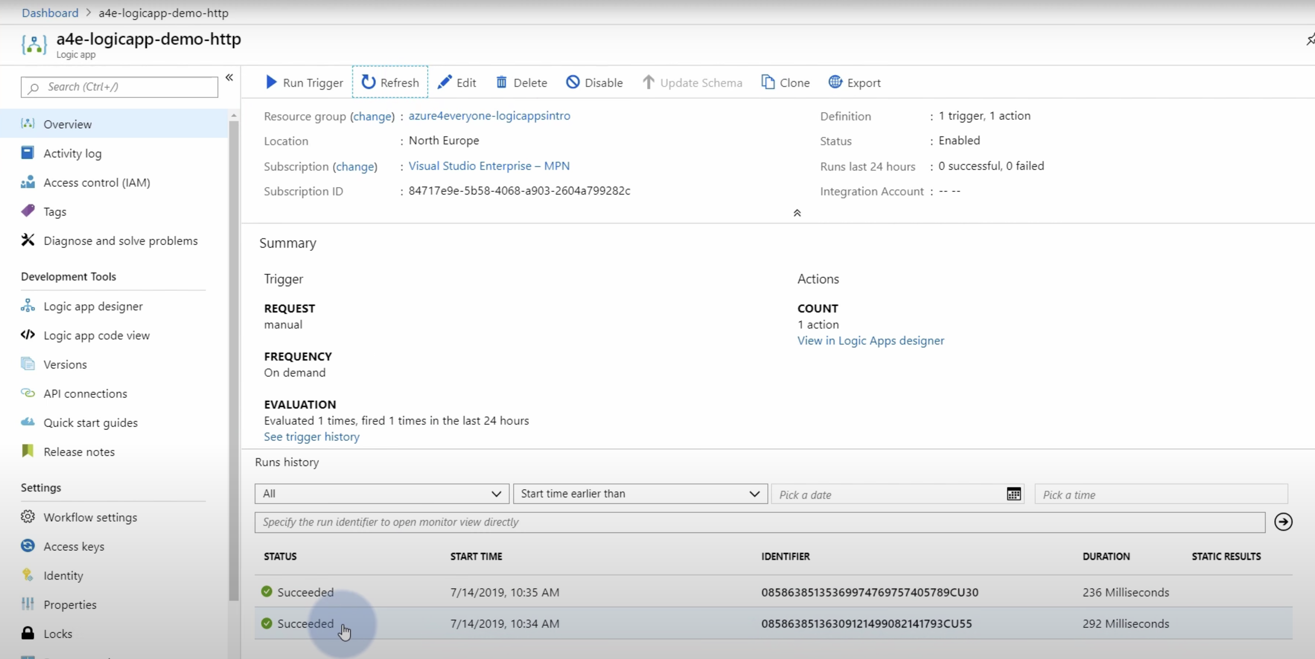Open the Overview menu item
The image size is (1315, 659).
pos(114,124)
